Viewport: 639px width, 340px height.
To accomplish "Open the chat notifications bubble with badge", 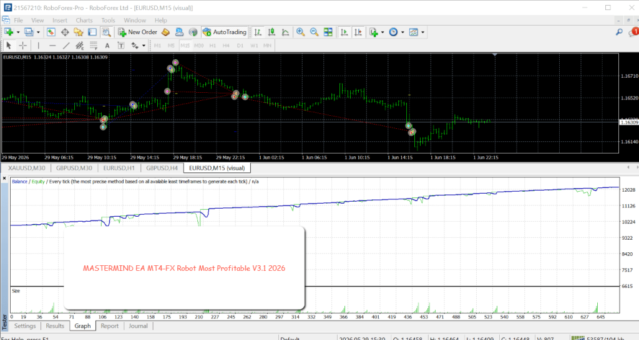I will [x=634, y=32].
